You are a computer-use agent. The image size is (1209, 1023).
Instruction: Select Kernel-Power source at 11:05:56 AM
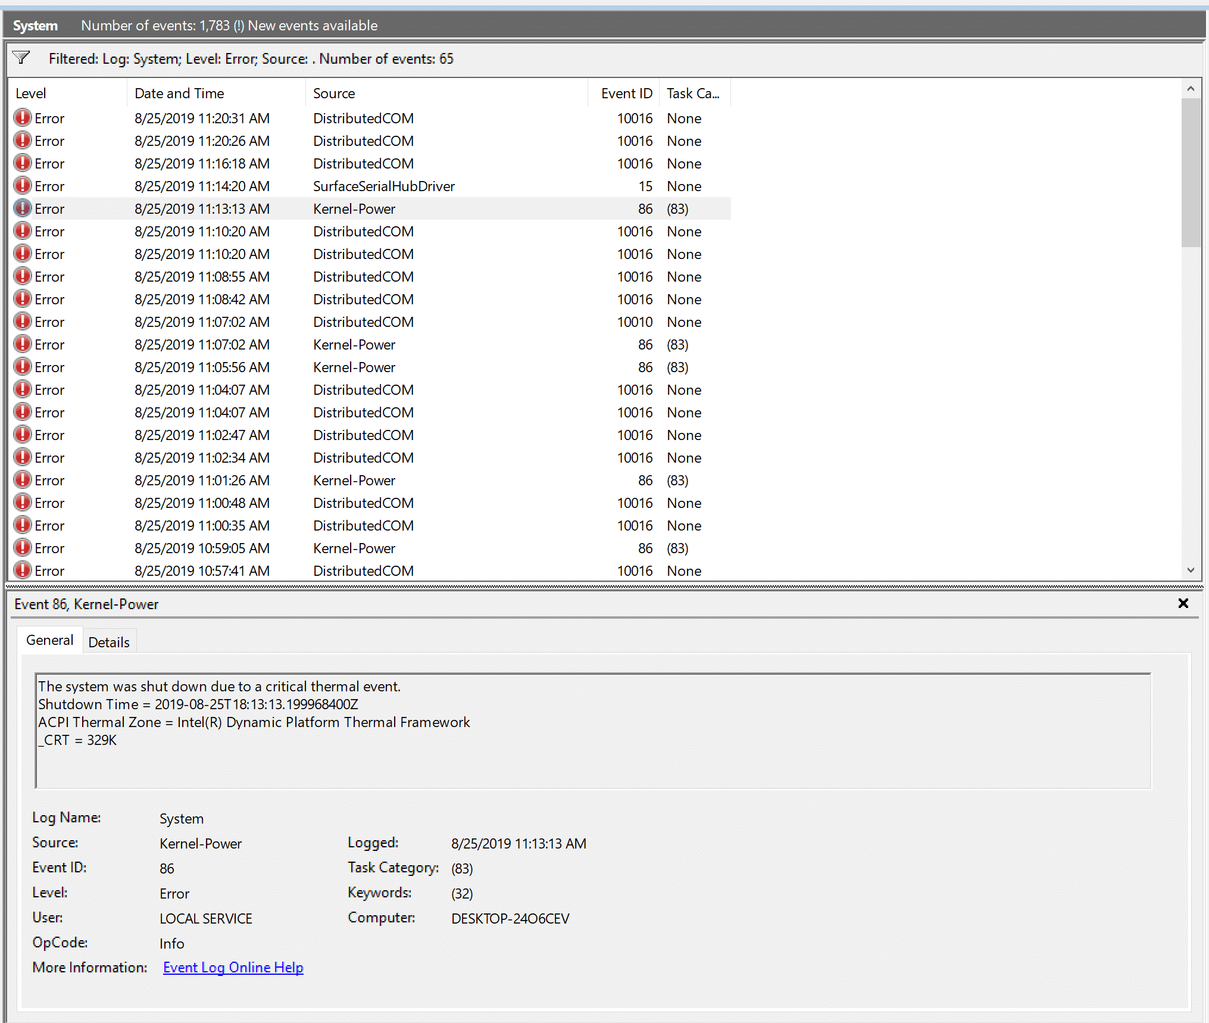tap(354, 367)
